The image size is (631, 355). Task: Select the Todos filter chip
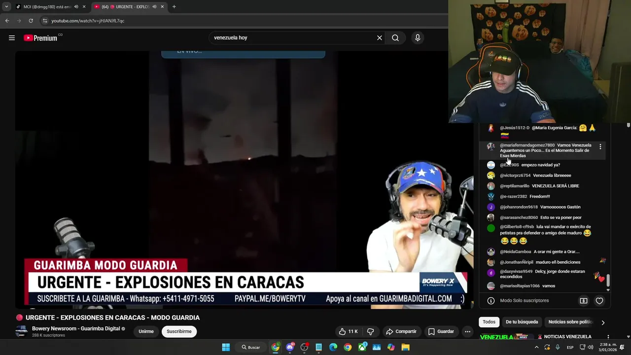(489, 322)
